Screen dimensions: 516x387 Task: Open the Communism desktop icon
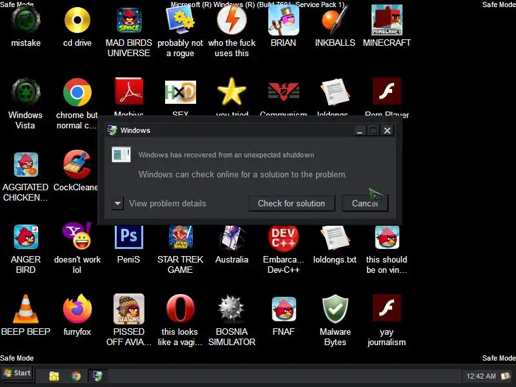(x=283, y=91)
